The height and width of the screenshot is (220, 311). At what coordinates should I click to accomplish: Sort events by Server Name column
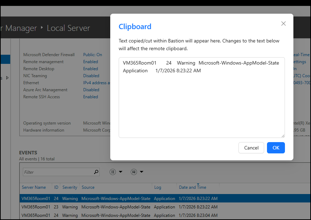coord(34,187)
